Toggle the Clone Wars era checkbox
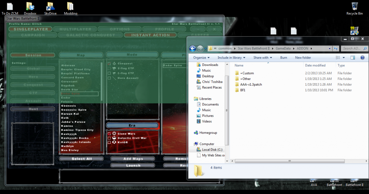Image resolution: width=369 pixels, height=194 pixels. 109,134
